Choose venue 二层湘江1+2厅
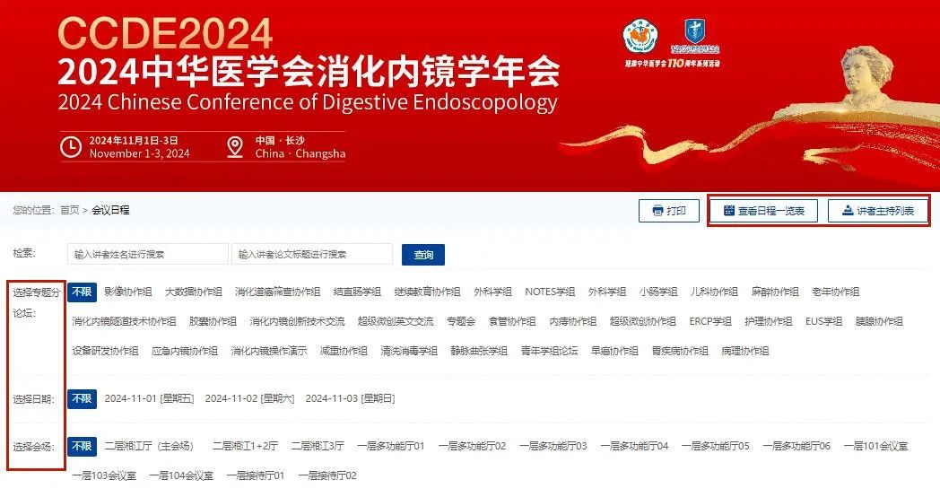This screenshot has height=497, width=940. coord(245,446)
